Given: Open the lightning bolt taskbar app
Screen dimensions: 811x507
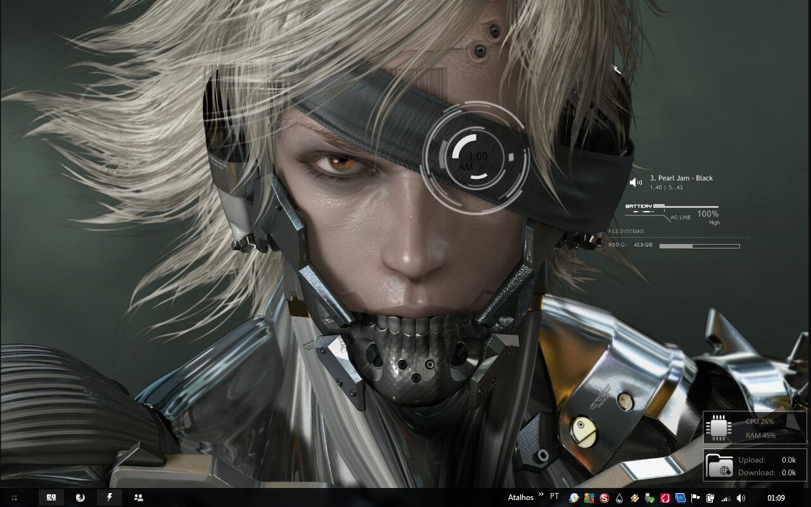Looking at the screenshot, I should point(109,497).
